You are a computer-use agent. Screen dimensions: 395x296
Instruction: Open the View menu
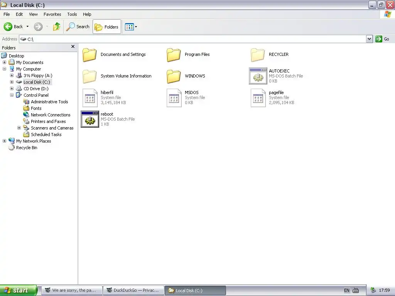click(x=33, y=14)
